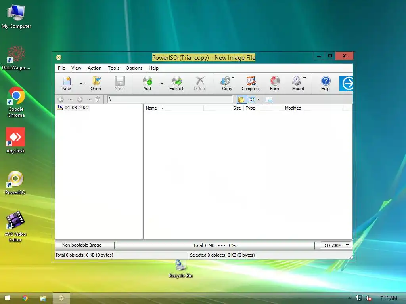This screenshot has width=406, height=304.
Task: Sort by the Modified column header
Action: click(x=313, y=108)
